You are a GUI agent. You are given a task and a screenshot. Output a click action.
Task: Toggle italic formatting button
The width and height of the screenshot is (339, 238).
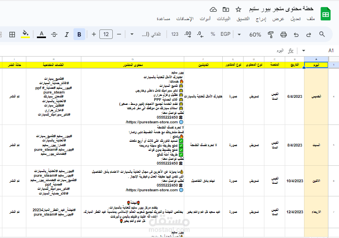[x=67, y=35]
